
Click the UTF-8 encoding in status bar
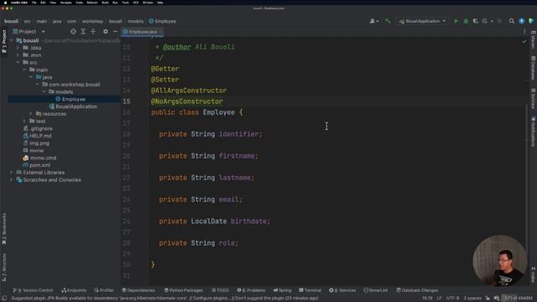(452, 299)
